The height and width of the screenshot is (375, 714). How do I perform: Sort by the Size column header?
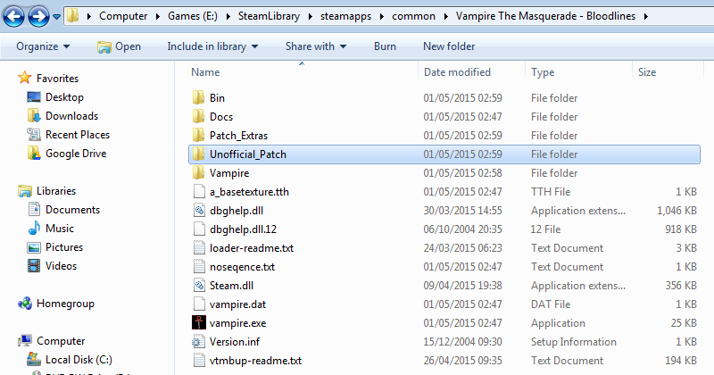point(667,72)
